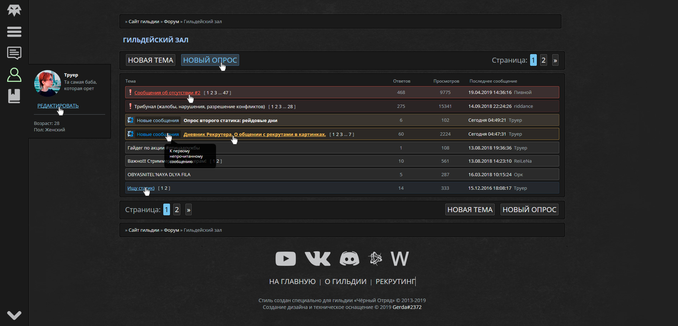This screenshot has width=678, height=326.
Task: Click the top НОВАЯ ТЕМА button
Action: coord(150,60)
